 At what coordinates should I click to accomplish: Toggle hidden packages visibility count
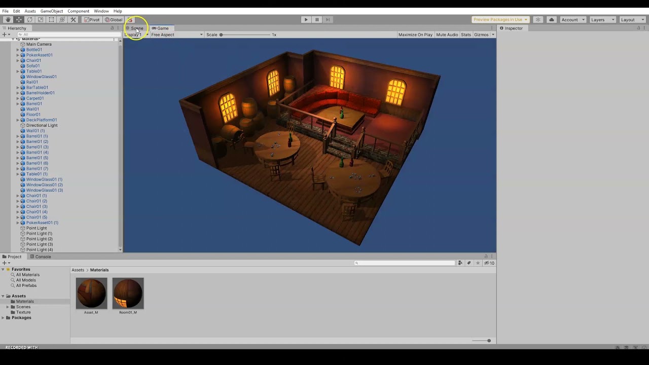pos(489,263)
